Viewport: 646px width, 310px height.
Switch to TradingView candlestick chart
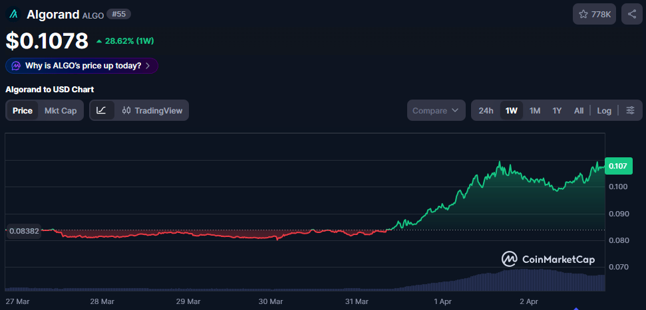click(152, 110)
